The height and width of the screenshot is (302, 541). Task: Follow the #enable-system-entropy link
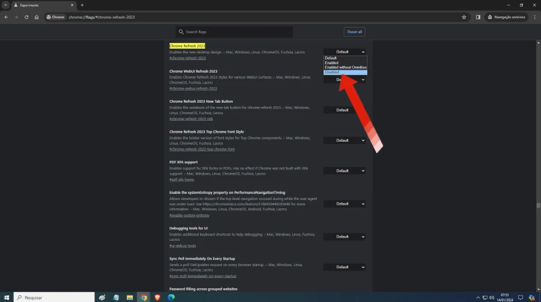189,215
